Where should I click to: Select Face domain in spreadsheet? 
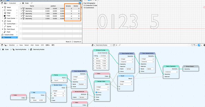click(9, 16)
